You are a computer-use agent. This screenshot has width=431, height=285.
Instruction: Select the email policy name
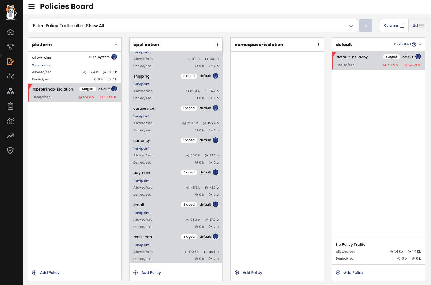(139, 205)
